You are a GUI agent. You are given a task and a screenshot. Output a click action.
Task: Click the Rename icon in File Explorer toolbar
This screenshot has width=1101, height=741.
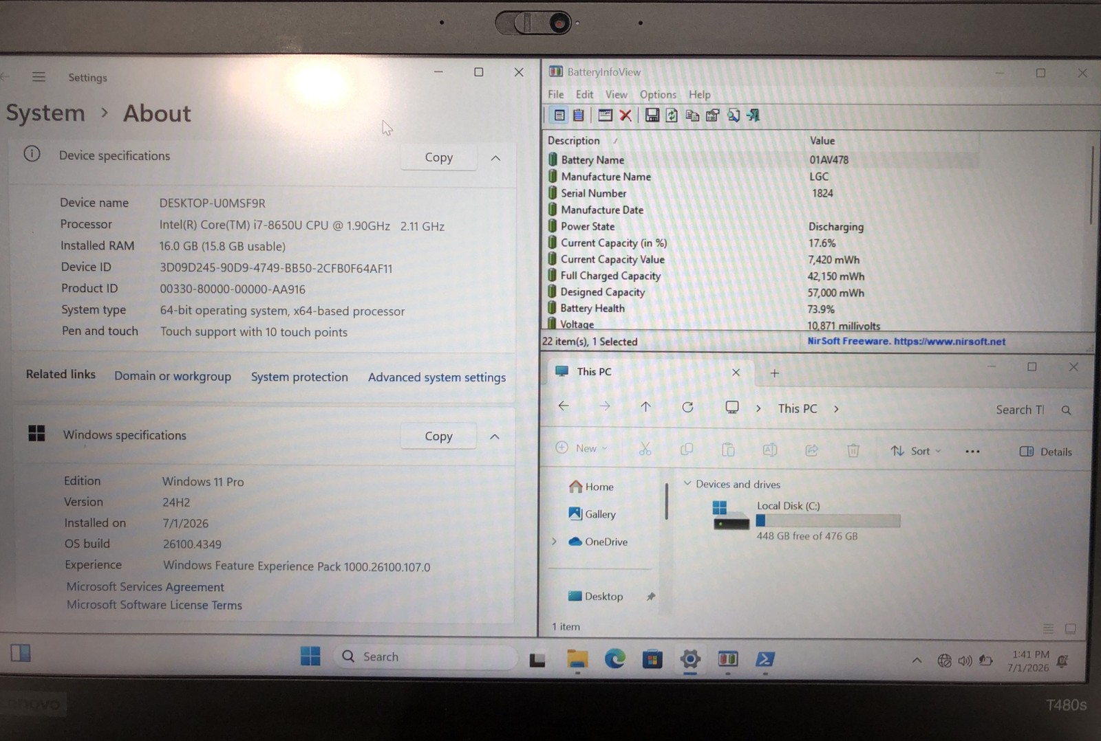coord(770,450)
